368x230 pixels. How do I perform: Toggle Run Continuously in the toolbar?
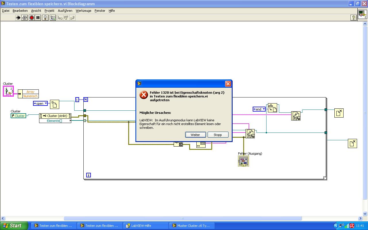tap(24, 18)
